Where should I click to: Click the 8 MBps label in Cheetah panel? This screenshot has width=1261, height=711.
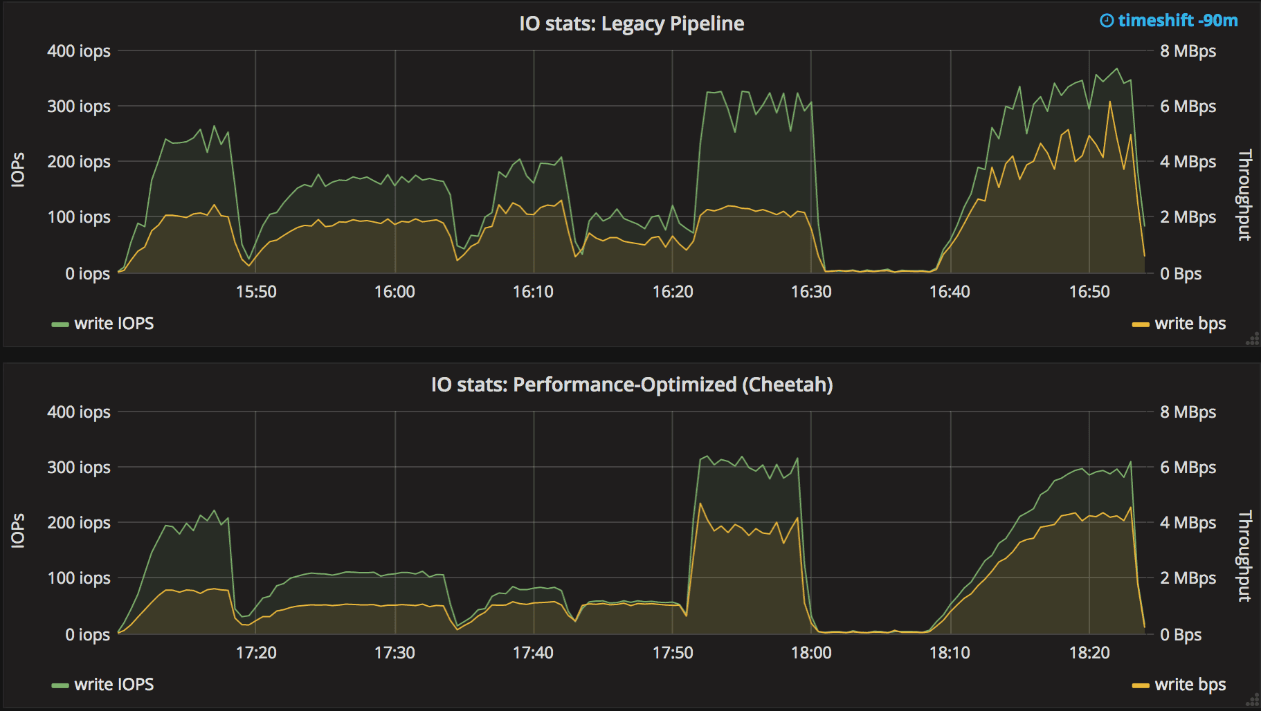tap(1188, 412)
